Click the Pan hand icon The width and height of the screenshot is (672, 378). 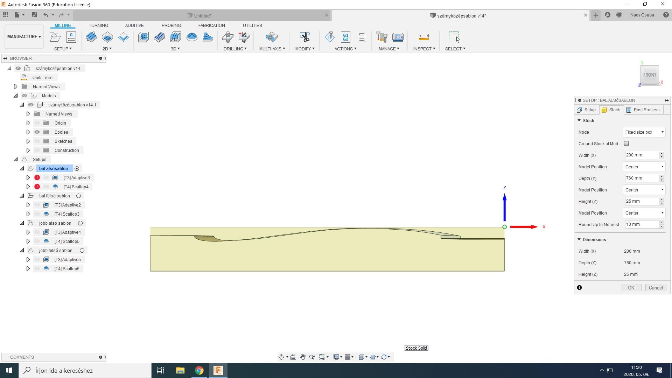303,357
